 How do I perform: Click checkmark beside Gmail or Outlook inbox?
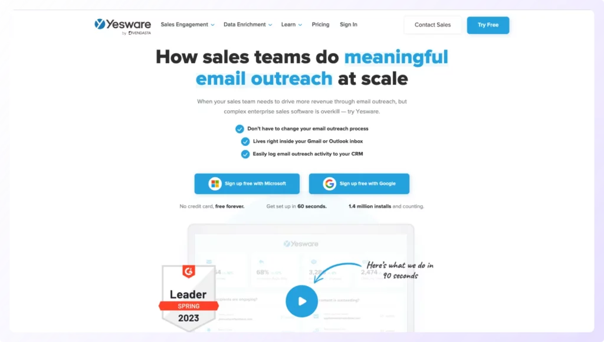245,141
